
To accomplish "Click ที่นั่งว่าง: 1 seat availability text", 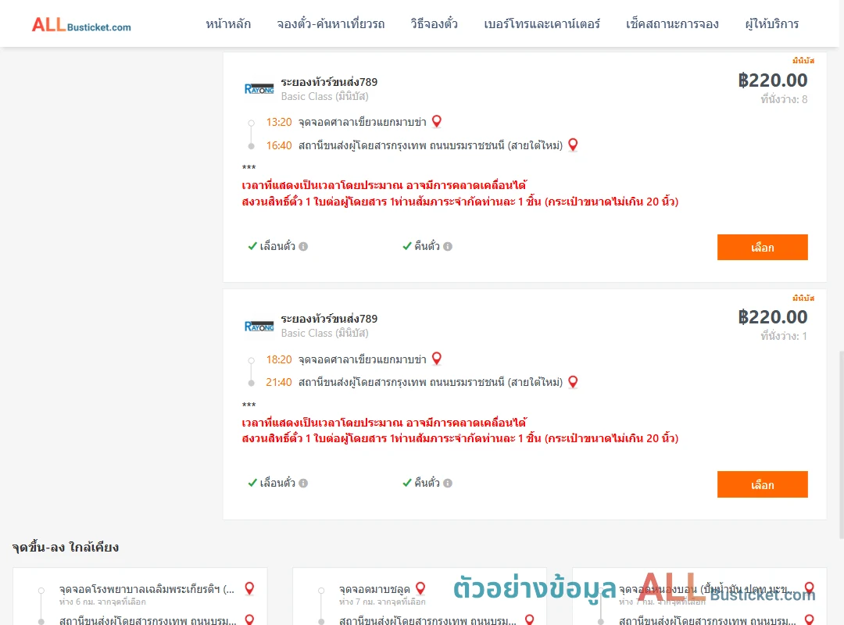I will point(784,336).
